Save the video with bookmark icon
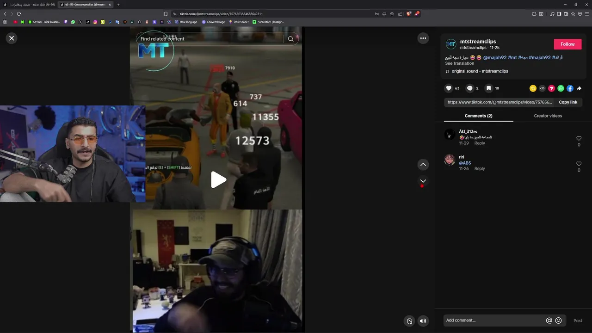 point(488,88)
